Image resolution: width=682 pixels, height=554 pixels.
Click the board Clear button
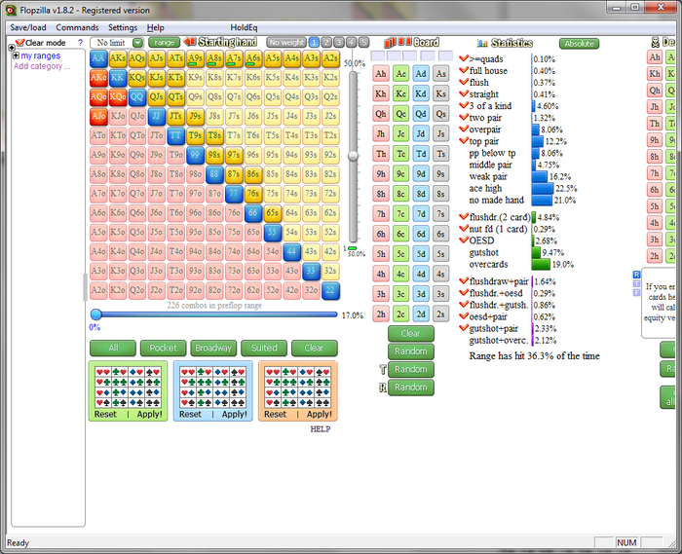tap(410, 333)
